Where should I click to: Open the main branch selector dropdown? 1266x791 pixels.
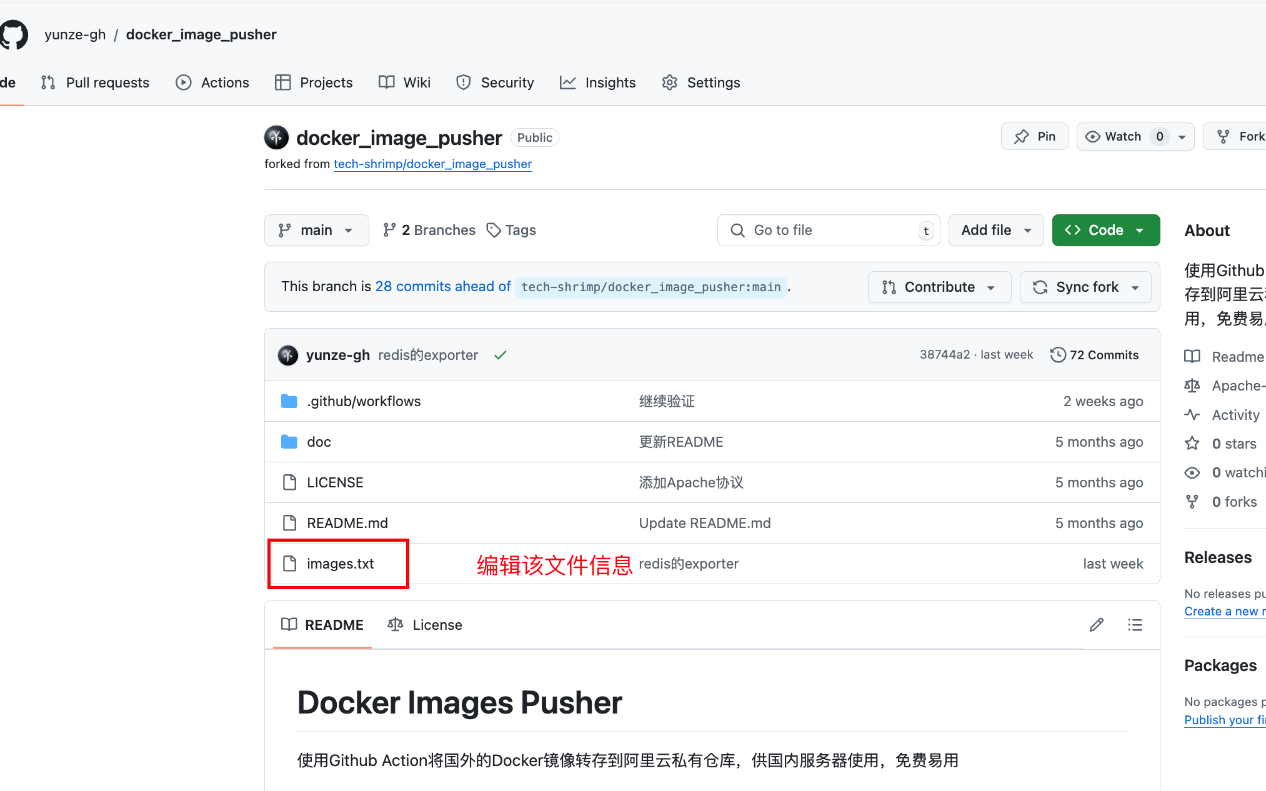pyautogui.click(x=316, y=230)
